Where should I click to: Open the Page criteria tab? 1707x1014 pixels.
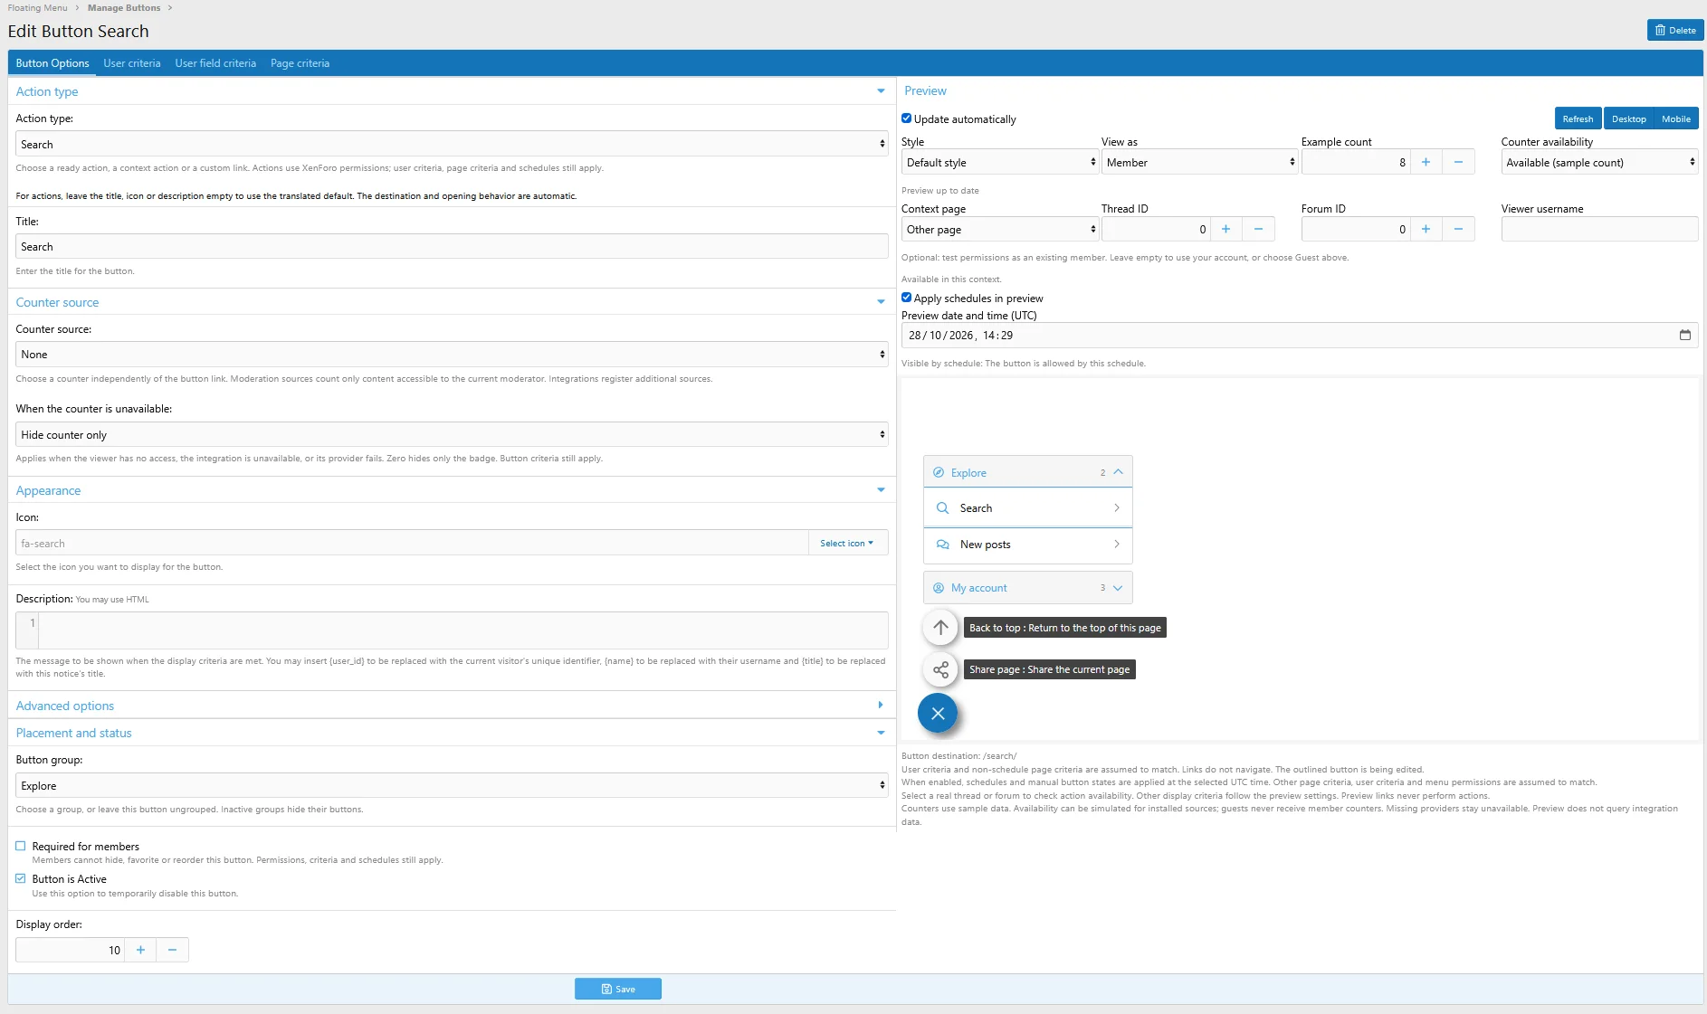pos(300,63)
